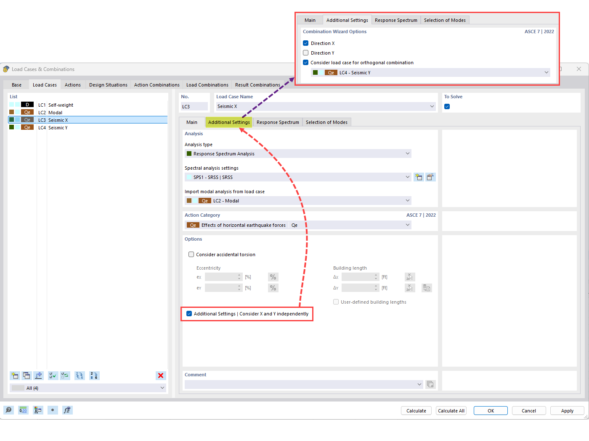Click the pick-in-graphic icon for building length ΔY
The image size is (589, 441).
410,288
